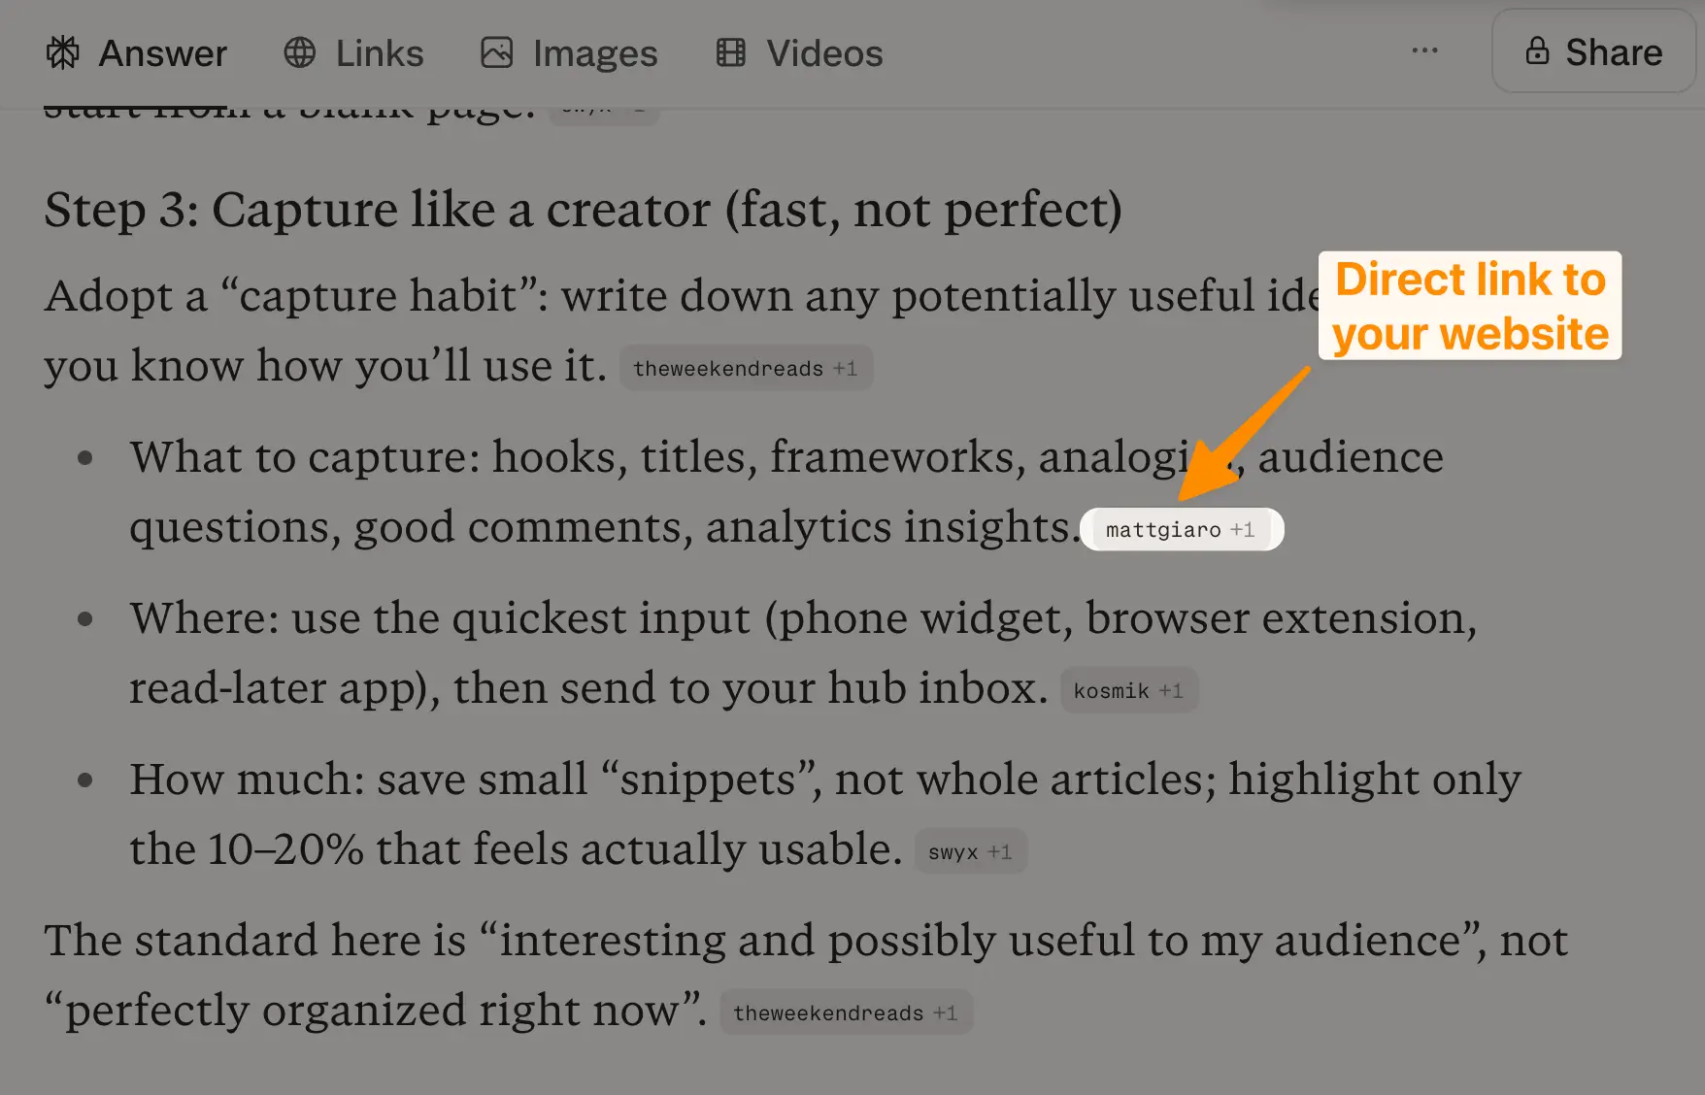
Task: Click the globe icon beside Links
Action: tap(299, 52)
